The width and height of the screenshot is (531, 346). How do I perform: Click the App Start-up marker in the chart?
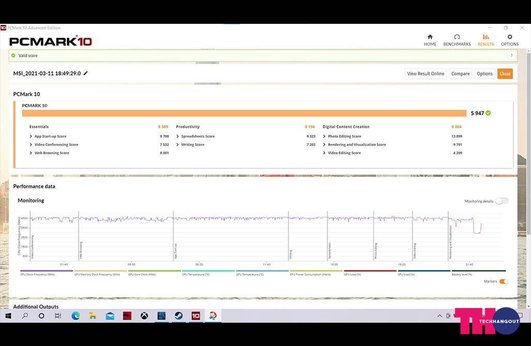[x=176, y=251]
